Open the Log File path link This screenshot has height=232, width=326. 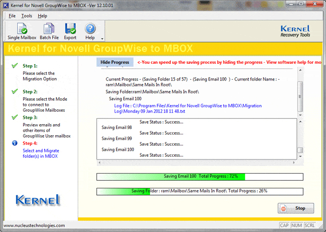click(188, 108)
